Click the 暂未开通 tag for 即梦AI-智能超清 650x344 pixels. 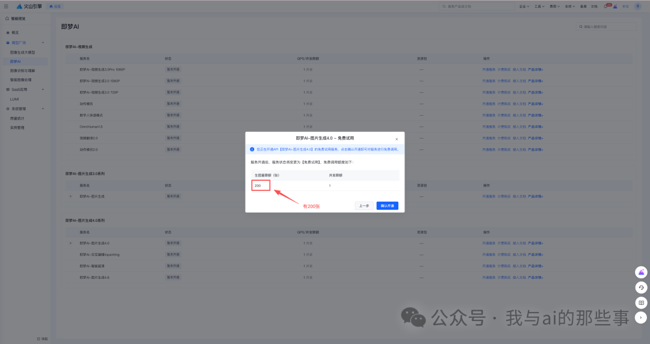click(173, 266)
